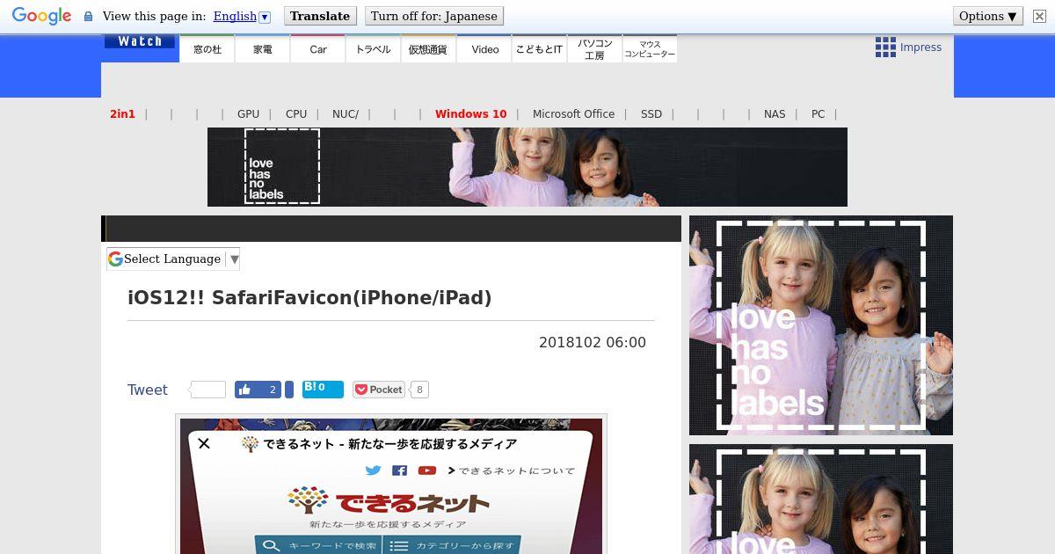This screenshot has height=554, width=1055.
Task: Click the Facebook like button
Action: (x=258, y=390)
